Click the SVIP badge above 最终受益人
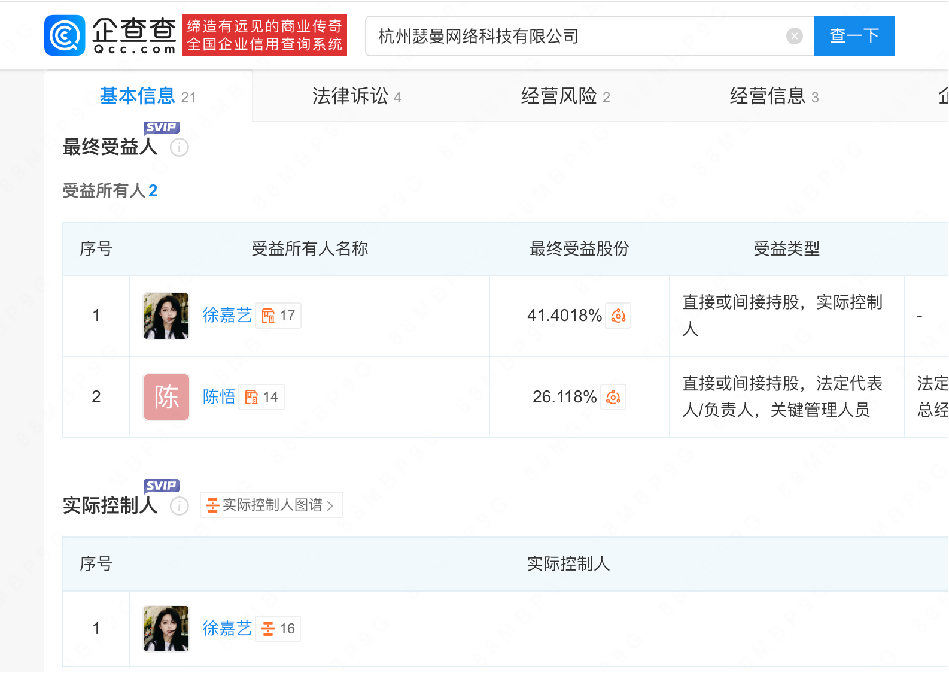The height and width of the screenshot is (673, 949). point(162,128)
